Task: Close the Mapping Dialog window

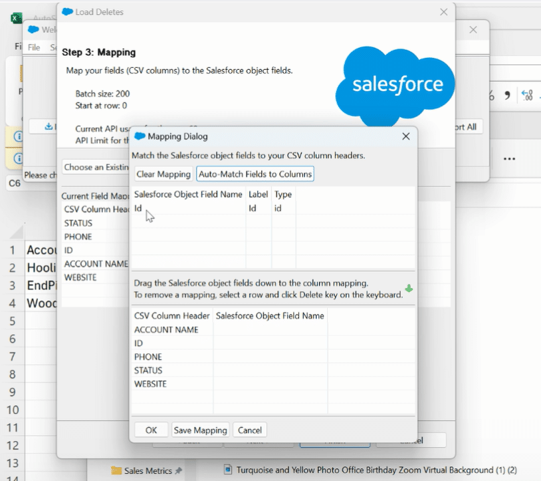Action: pos(405,136)
